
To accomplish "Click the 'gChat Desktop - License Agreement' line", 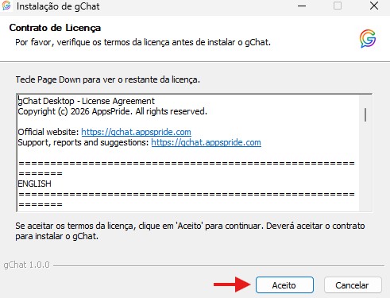I will [x=87, y=101].
